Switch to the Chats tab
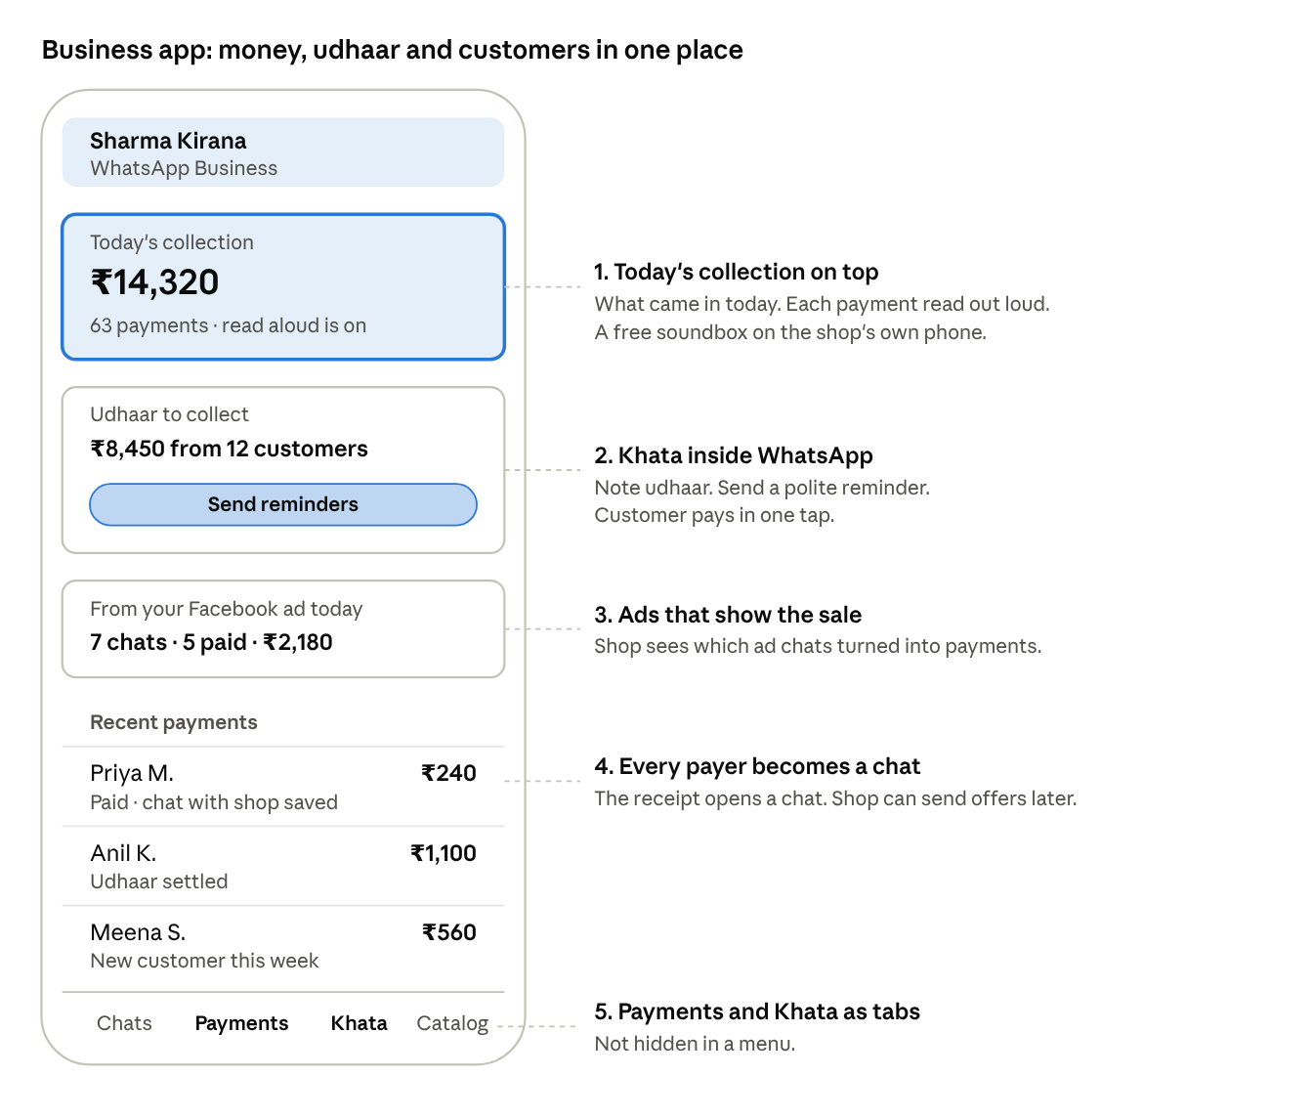The height and width of the screenshot is (1118, 1313). [124, 1023]
